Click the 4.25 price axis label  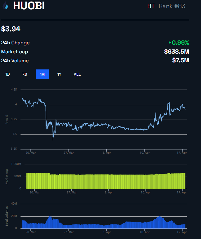coord(14,90)
